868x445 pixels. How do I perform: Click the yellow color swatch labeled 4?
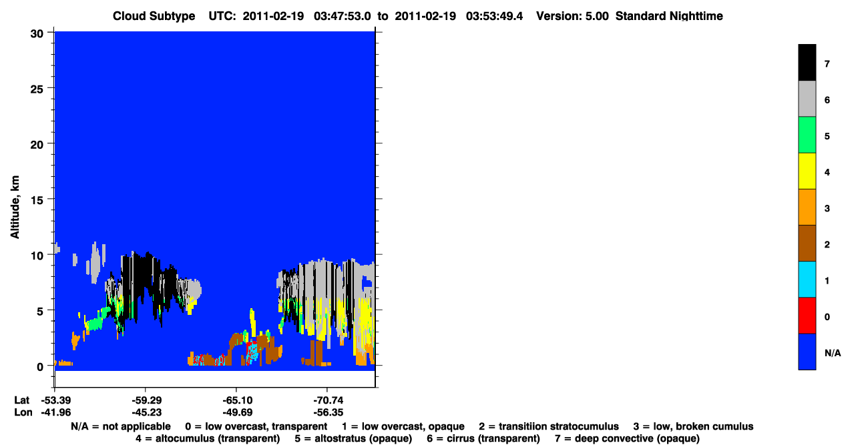coord(807,171)
